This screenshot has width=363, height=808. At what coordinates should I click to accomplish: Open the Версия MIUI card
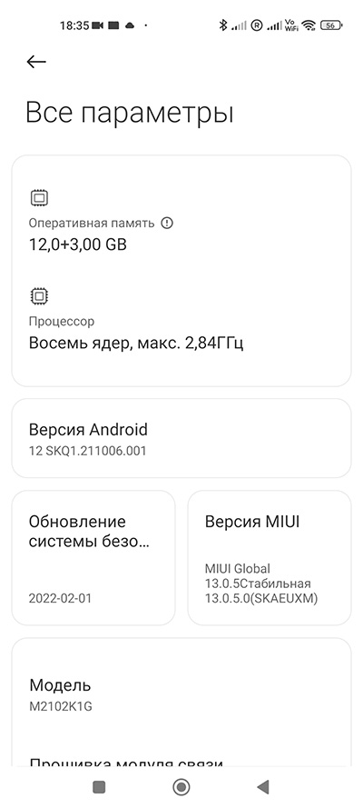click(x=270, y=557)
